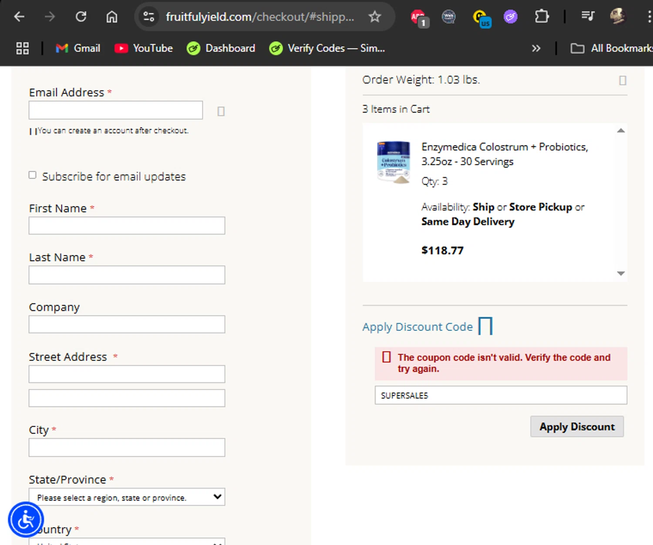This screenshot has height=545, width=653.
Task: Focus the second Street Address line
Action: pyautogui.click(x=127, y=398)
